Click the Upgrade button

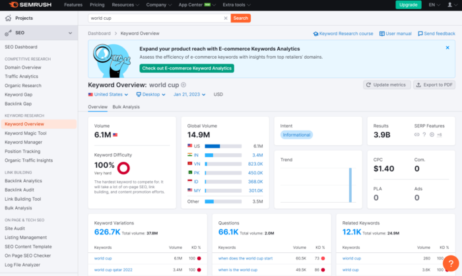click(x=408, y=5)
